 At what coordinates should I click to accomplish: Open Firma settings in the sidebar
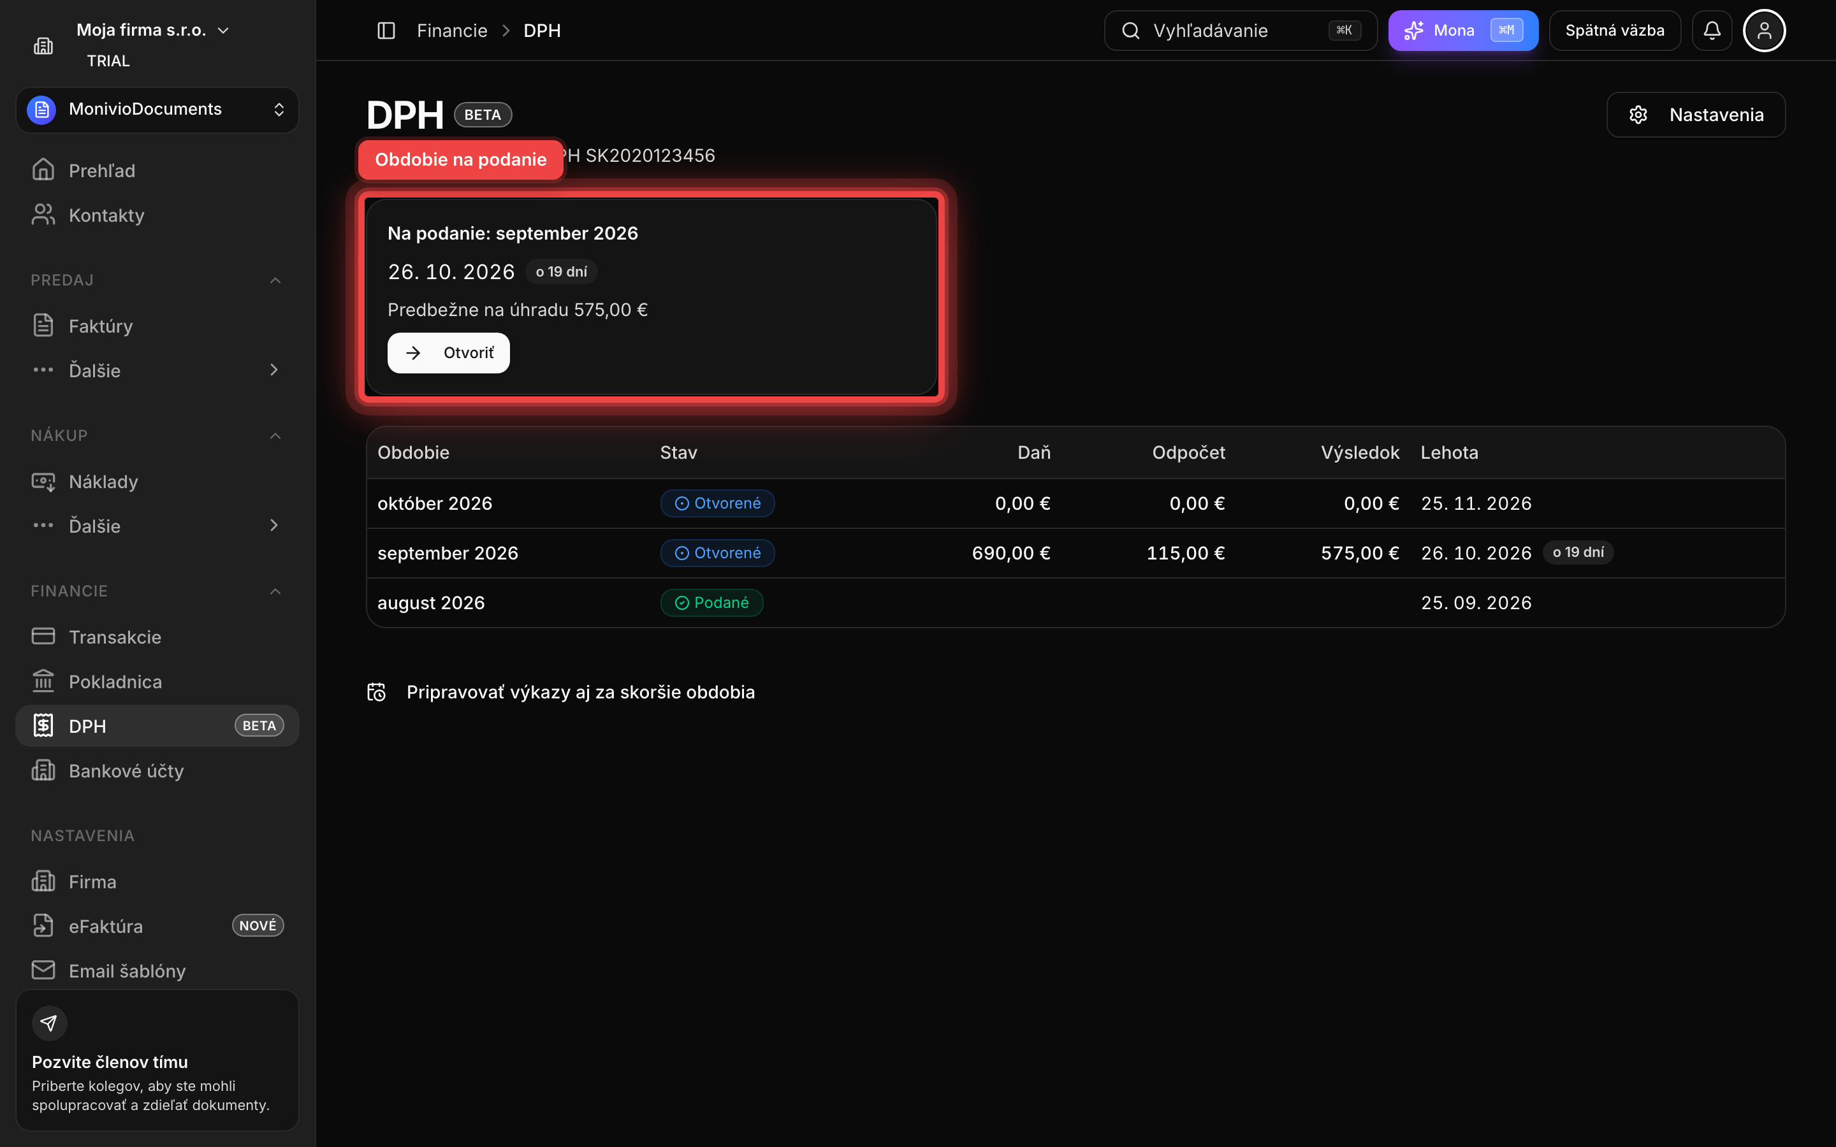157,881
